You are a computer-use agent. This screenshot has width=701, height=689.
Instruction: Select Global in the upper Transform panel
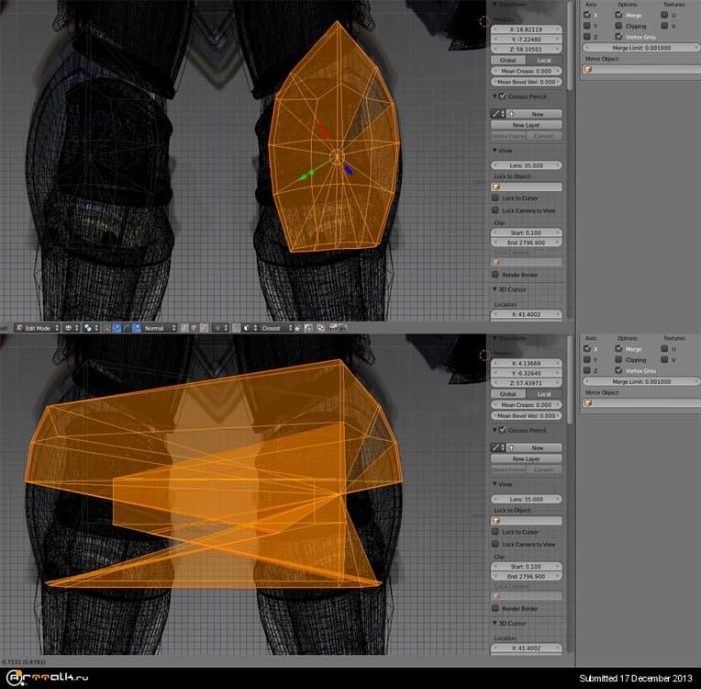point(508,60)
